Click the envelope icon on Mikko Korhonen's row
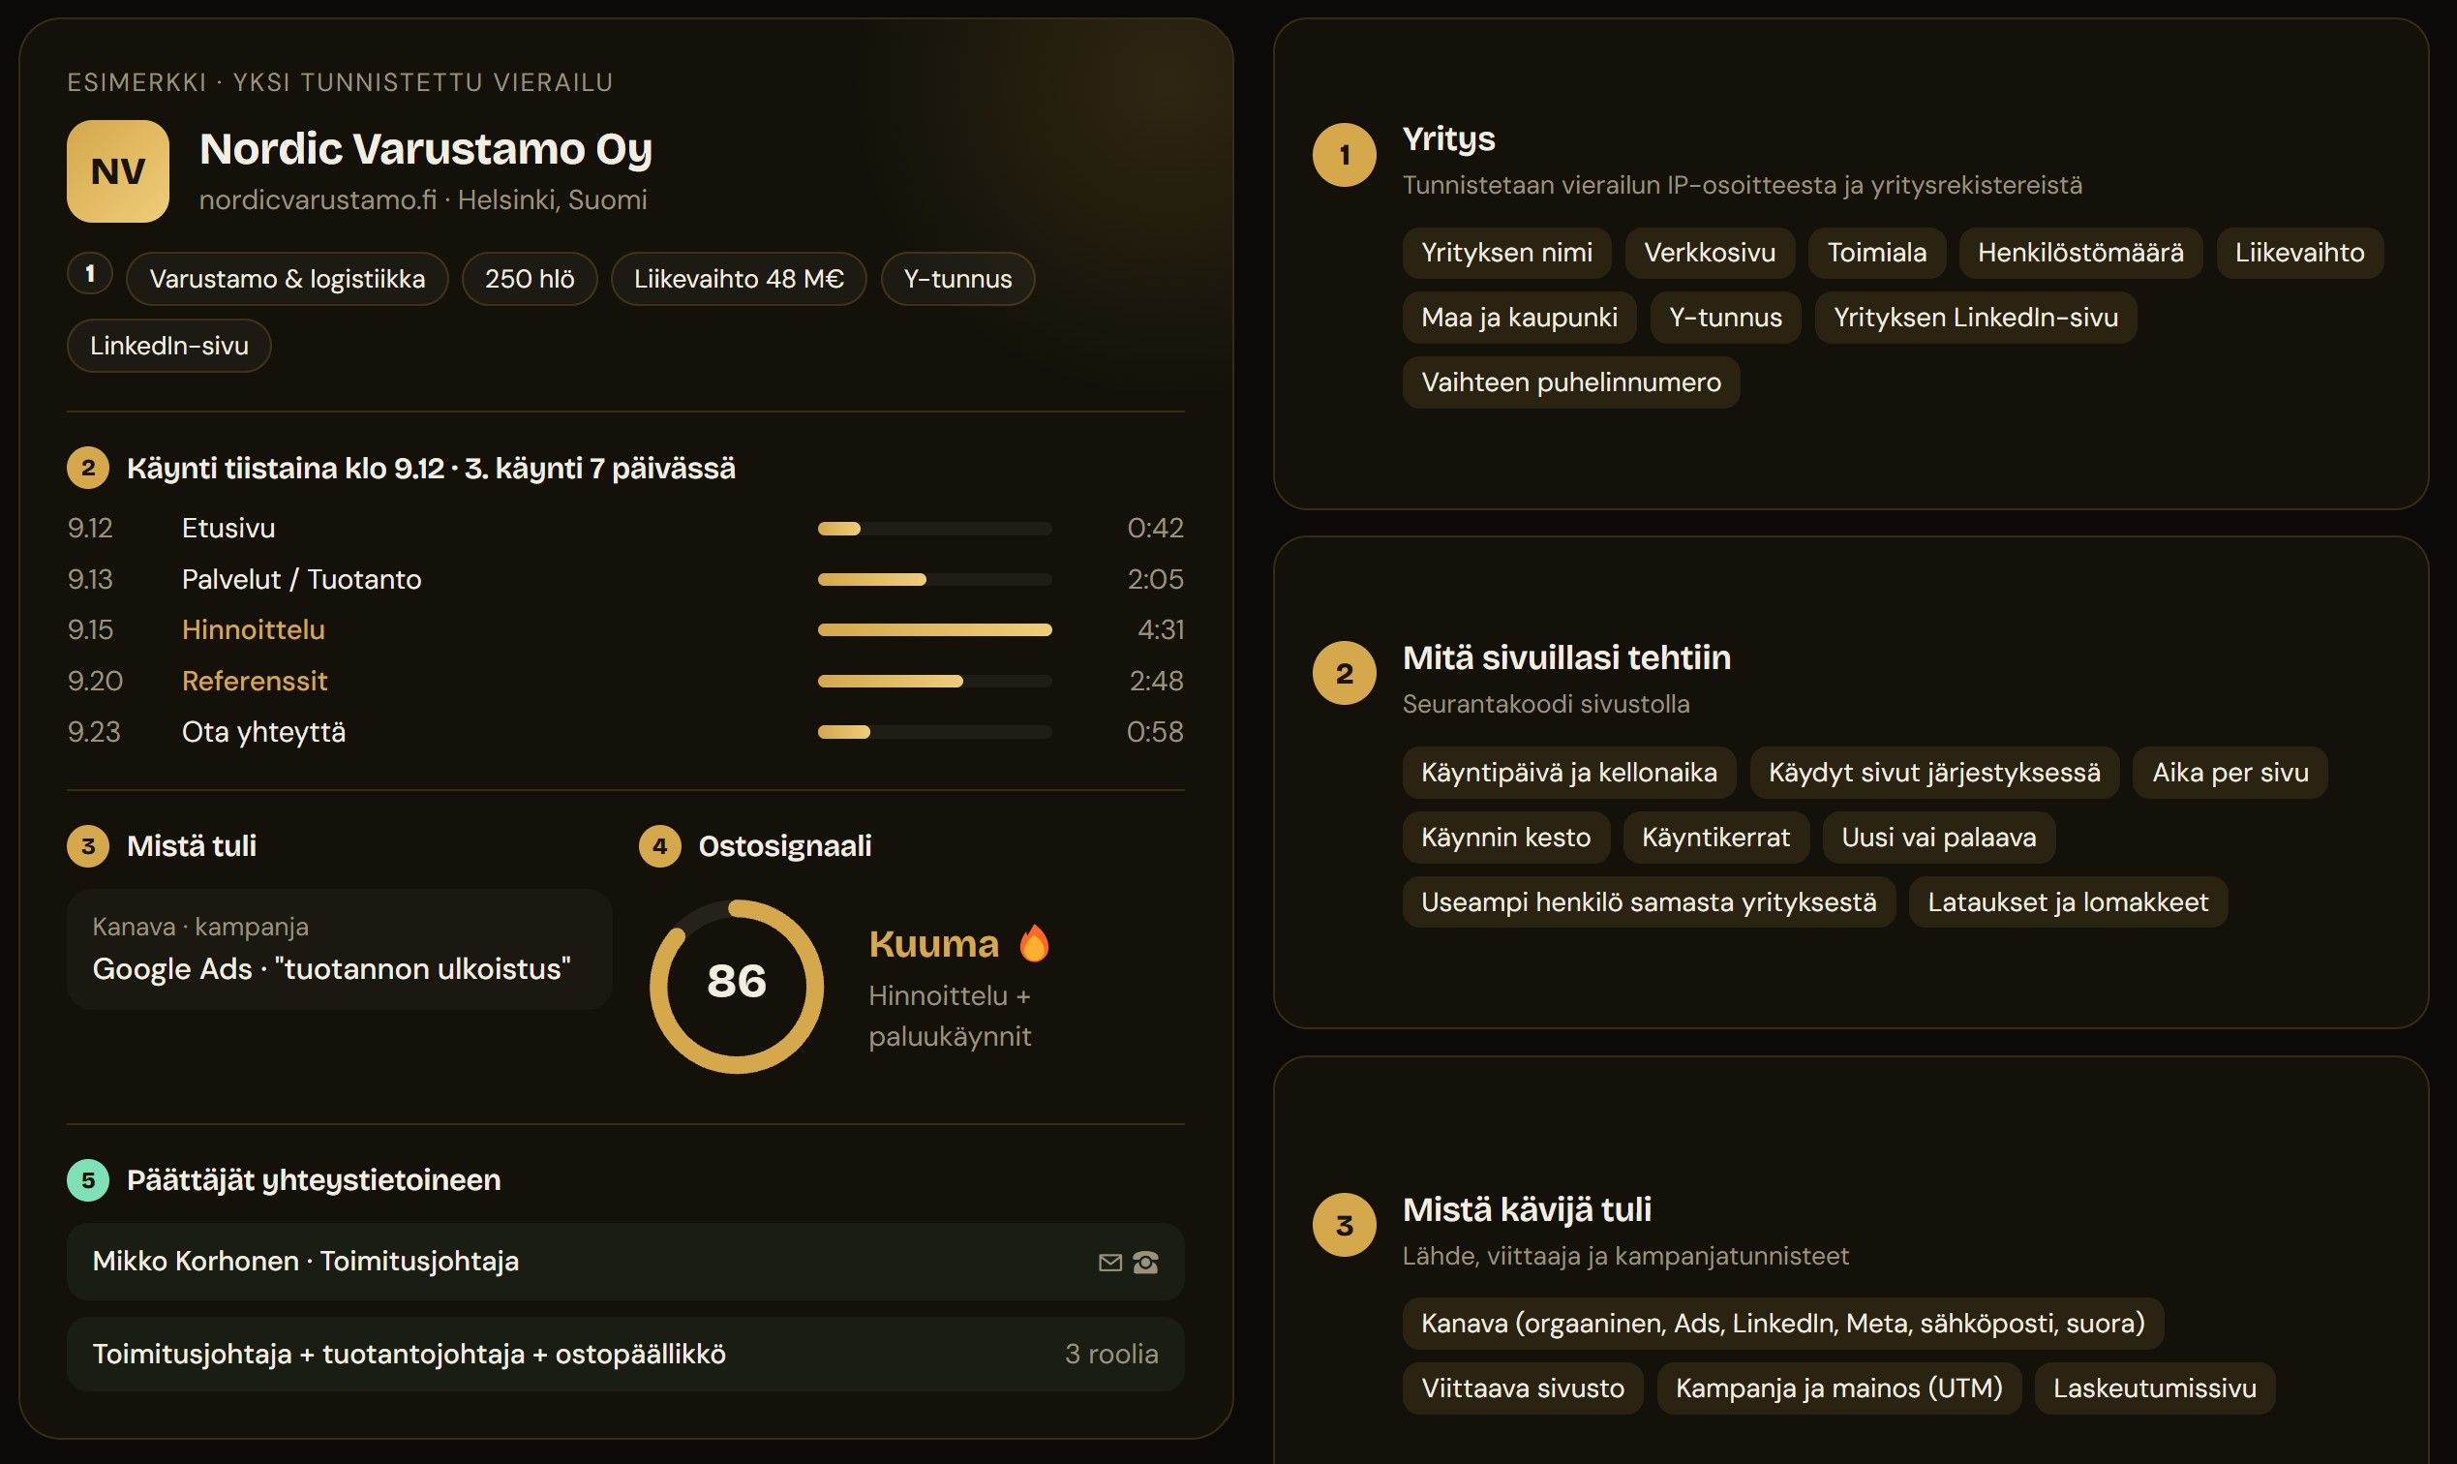2457x1464 pixels. (x=1109, y=1263)
